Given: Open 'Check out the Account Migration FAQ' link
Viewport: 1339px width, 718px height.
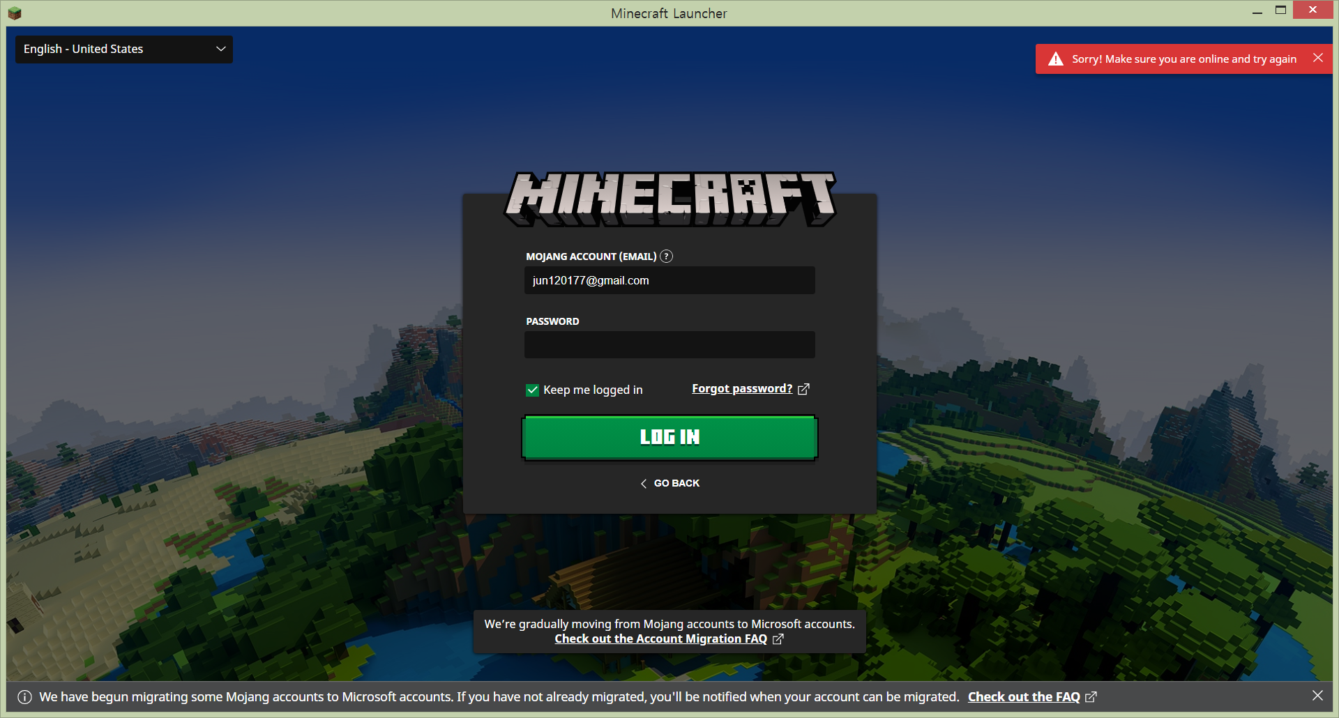Looking at the screenshot, I should 660,639.
